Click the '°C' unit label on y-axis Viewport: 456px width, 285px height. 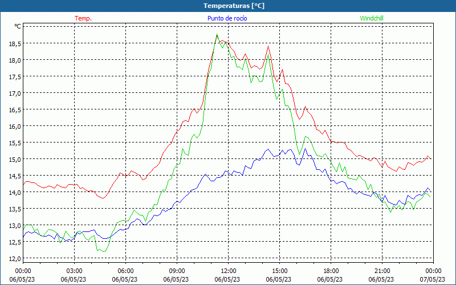click(x=18, y=26)
